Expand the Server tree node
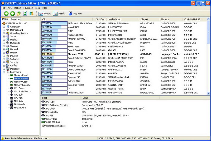211x141 pixels. tap(4, 36)
